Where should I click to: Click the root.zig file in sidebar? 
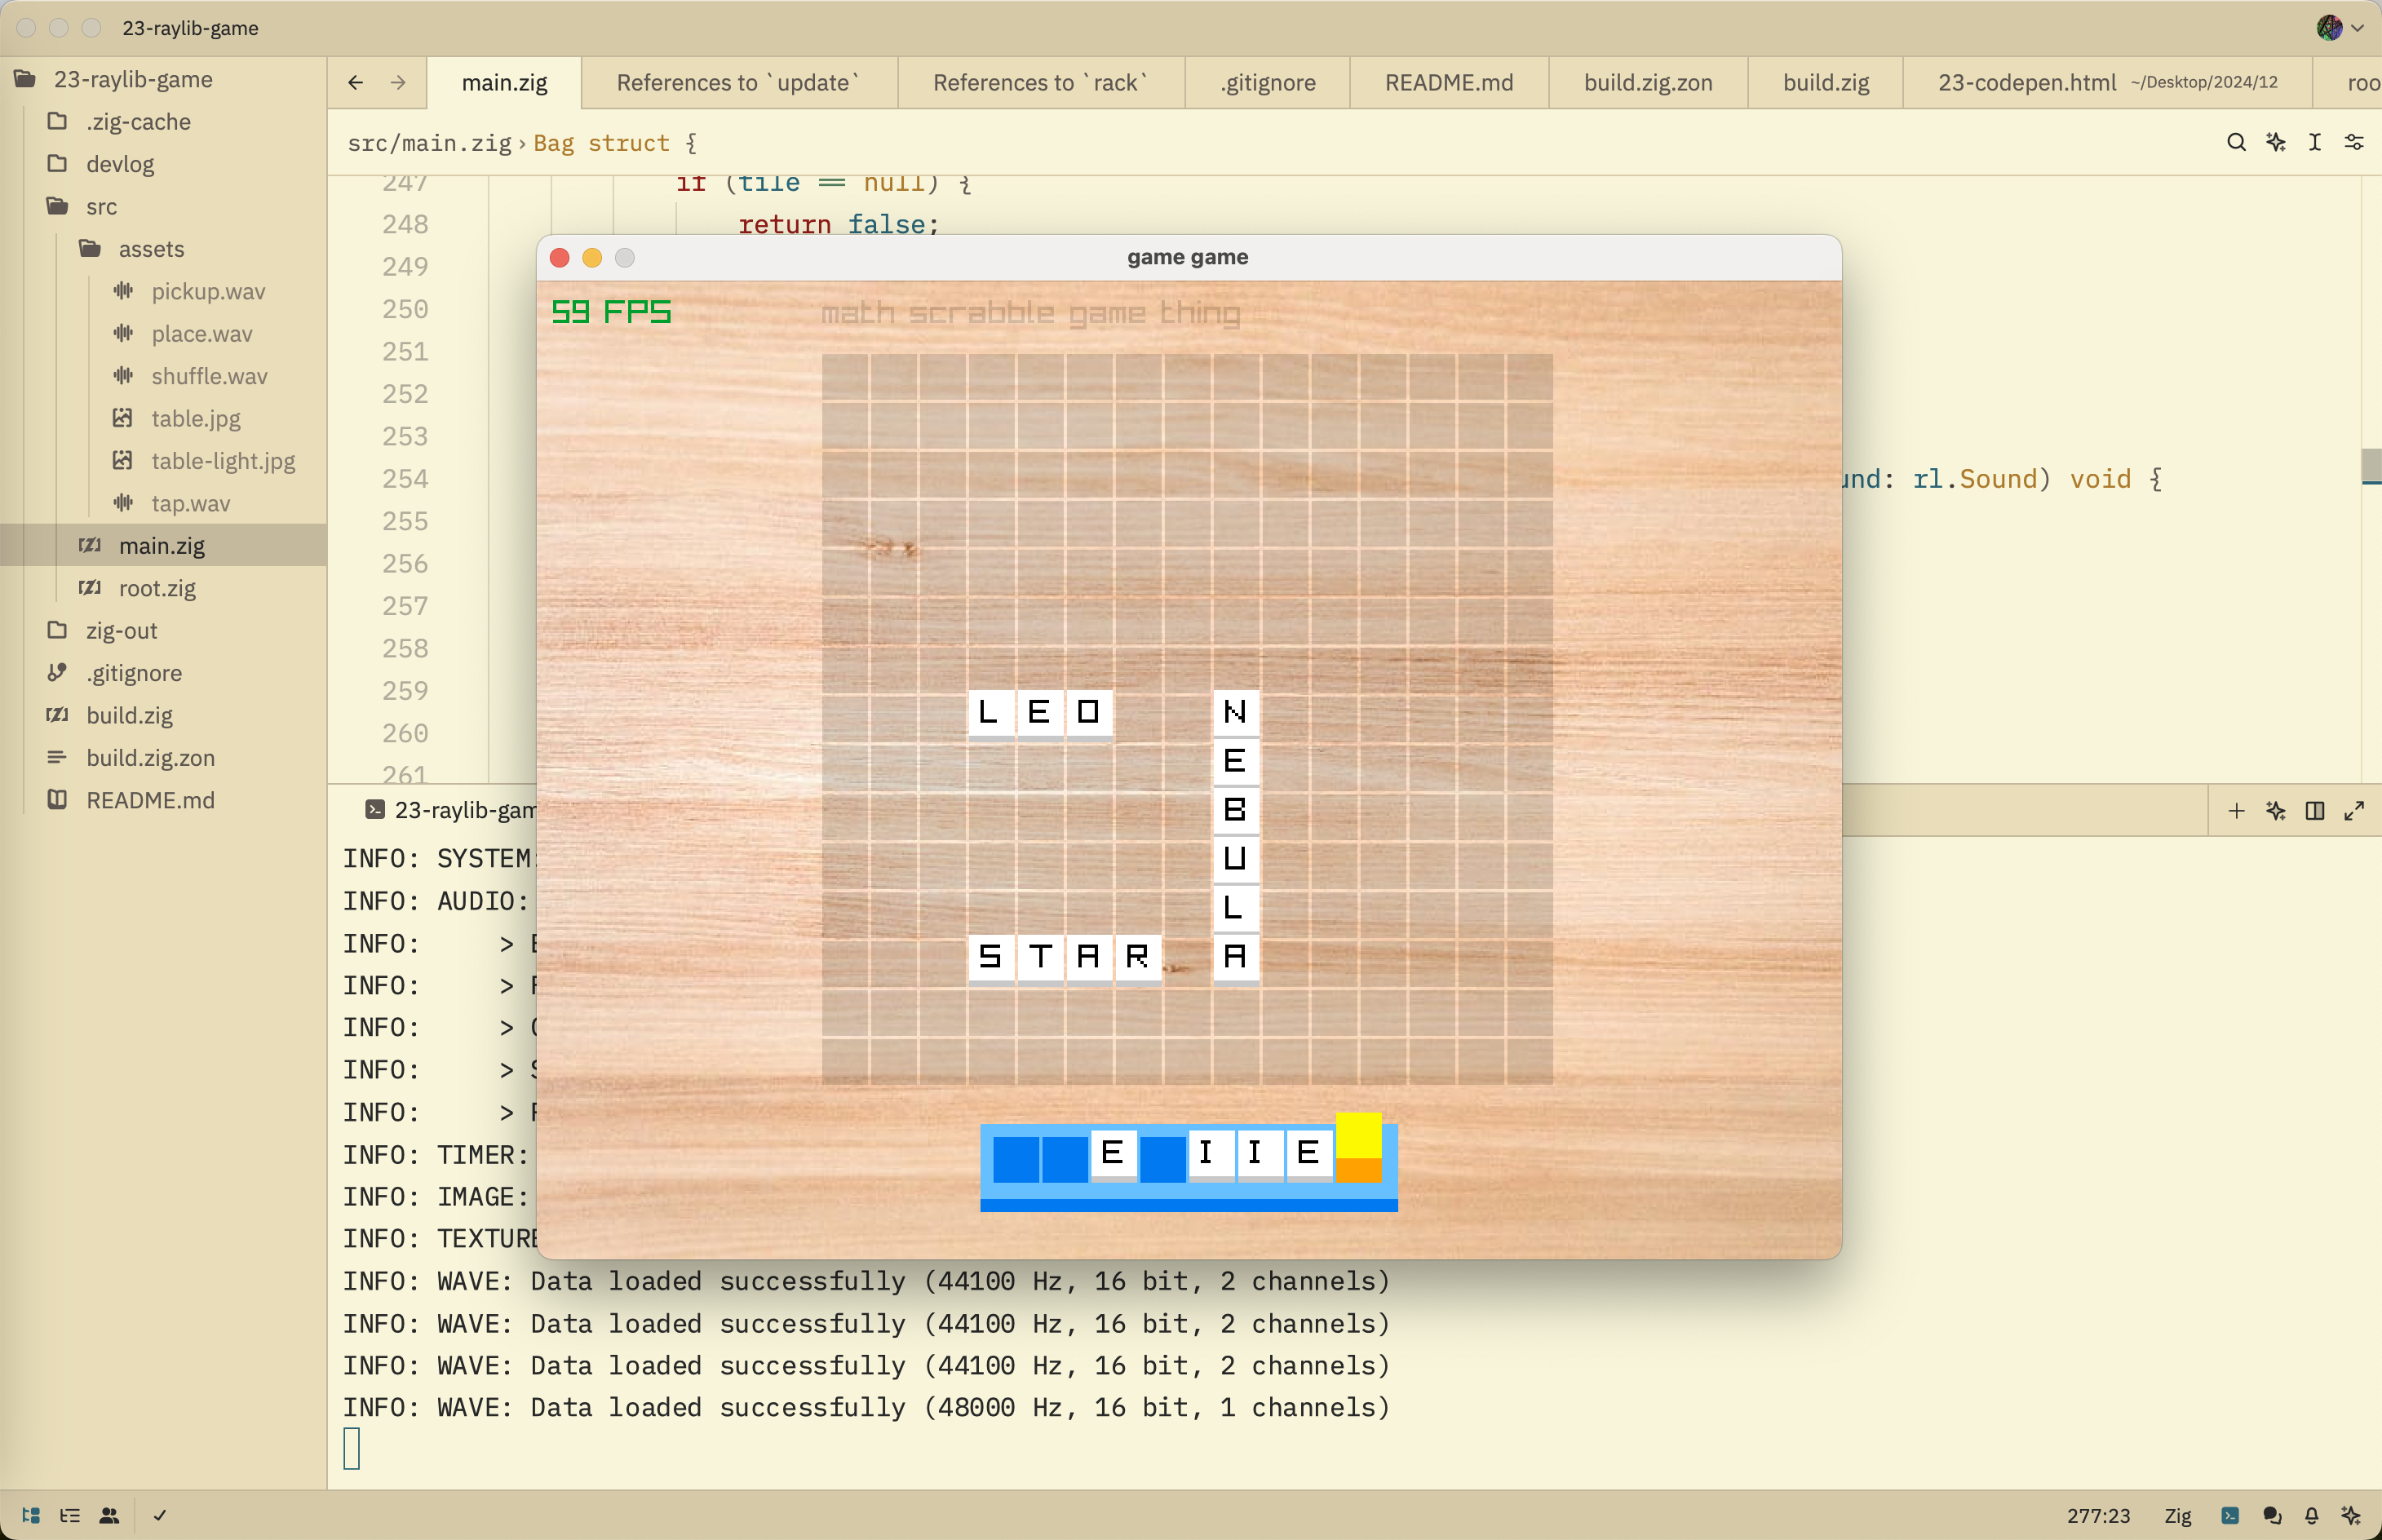coord(160,586)
